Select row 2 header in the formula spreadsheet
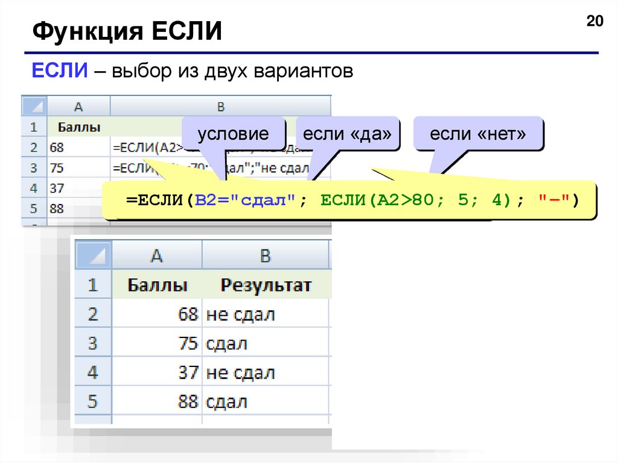 point(34,147)
